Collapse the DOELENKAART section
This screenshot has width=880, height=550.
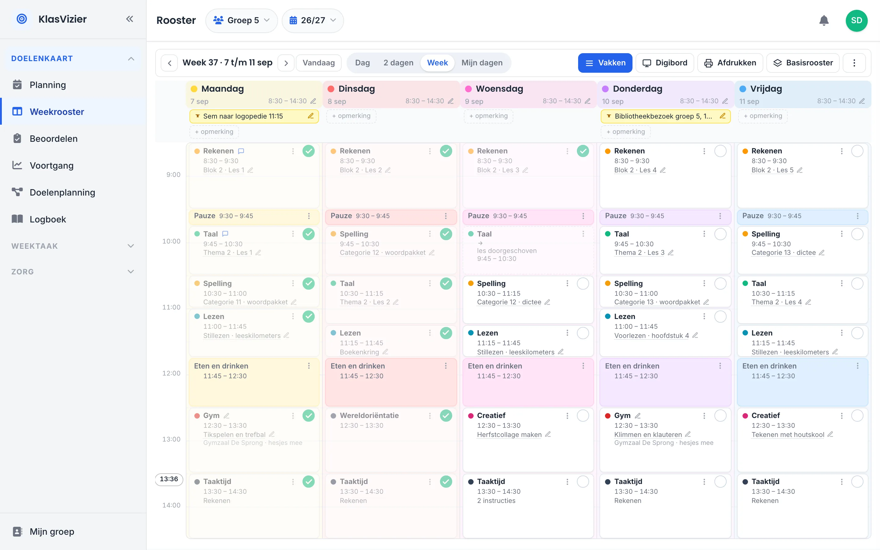pyautogui.click(x=73, y=59)
